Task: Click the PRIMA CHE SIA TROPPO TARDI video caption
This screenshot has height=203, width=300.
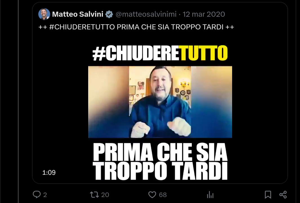Action: (x=160, y=162)
